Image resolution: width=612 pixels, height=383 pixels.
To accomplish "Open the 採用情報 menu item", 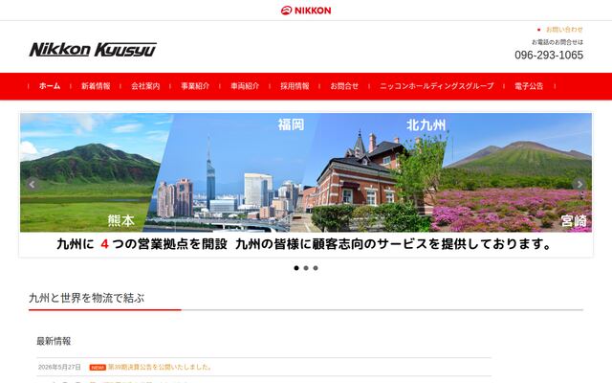I will (295, 86).
